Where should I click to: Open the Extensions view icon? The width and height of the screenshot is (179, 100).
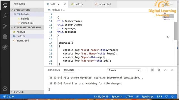[5, 47]
